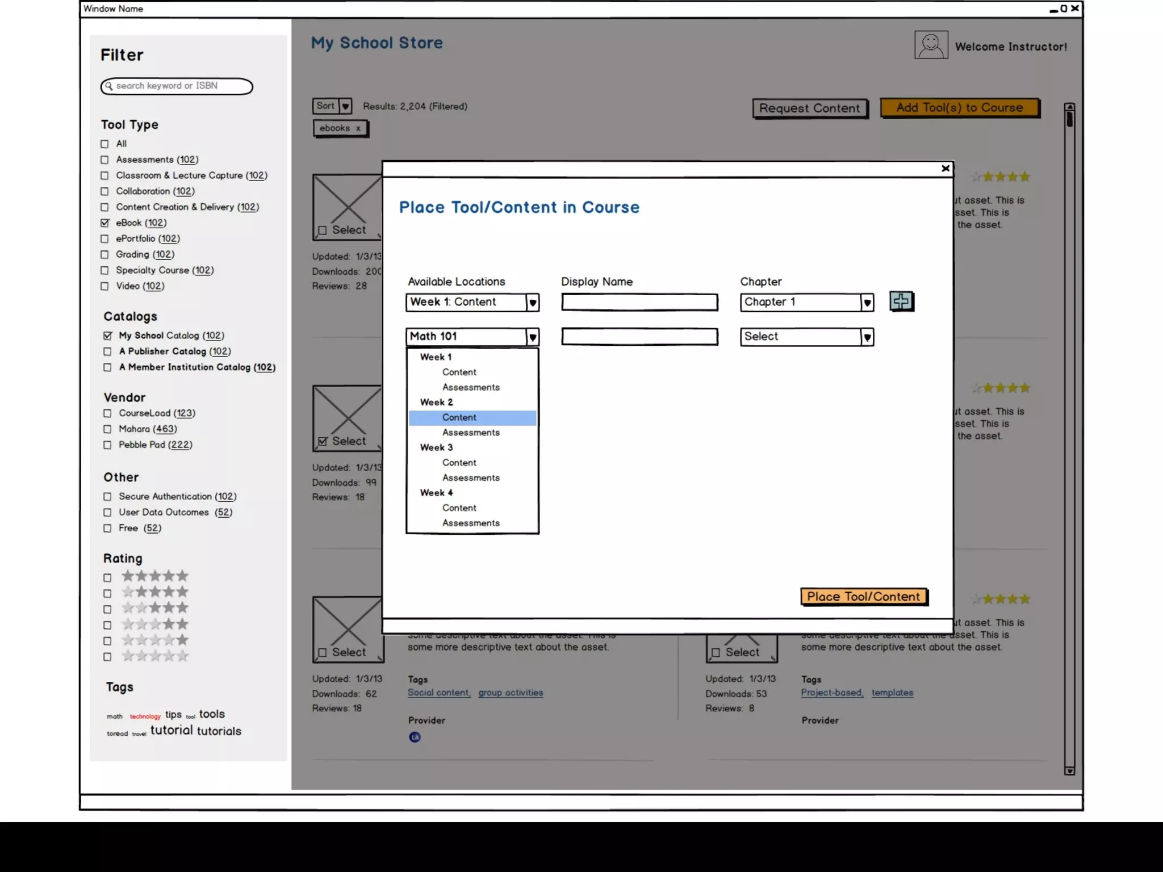This screenshot has height=872, width=1163.
Task: Close the Place Tool/Content dialog
Action: [945, 169]
